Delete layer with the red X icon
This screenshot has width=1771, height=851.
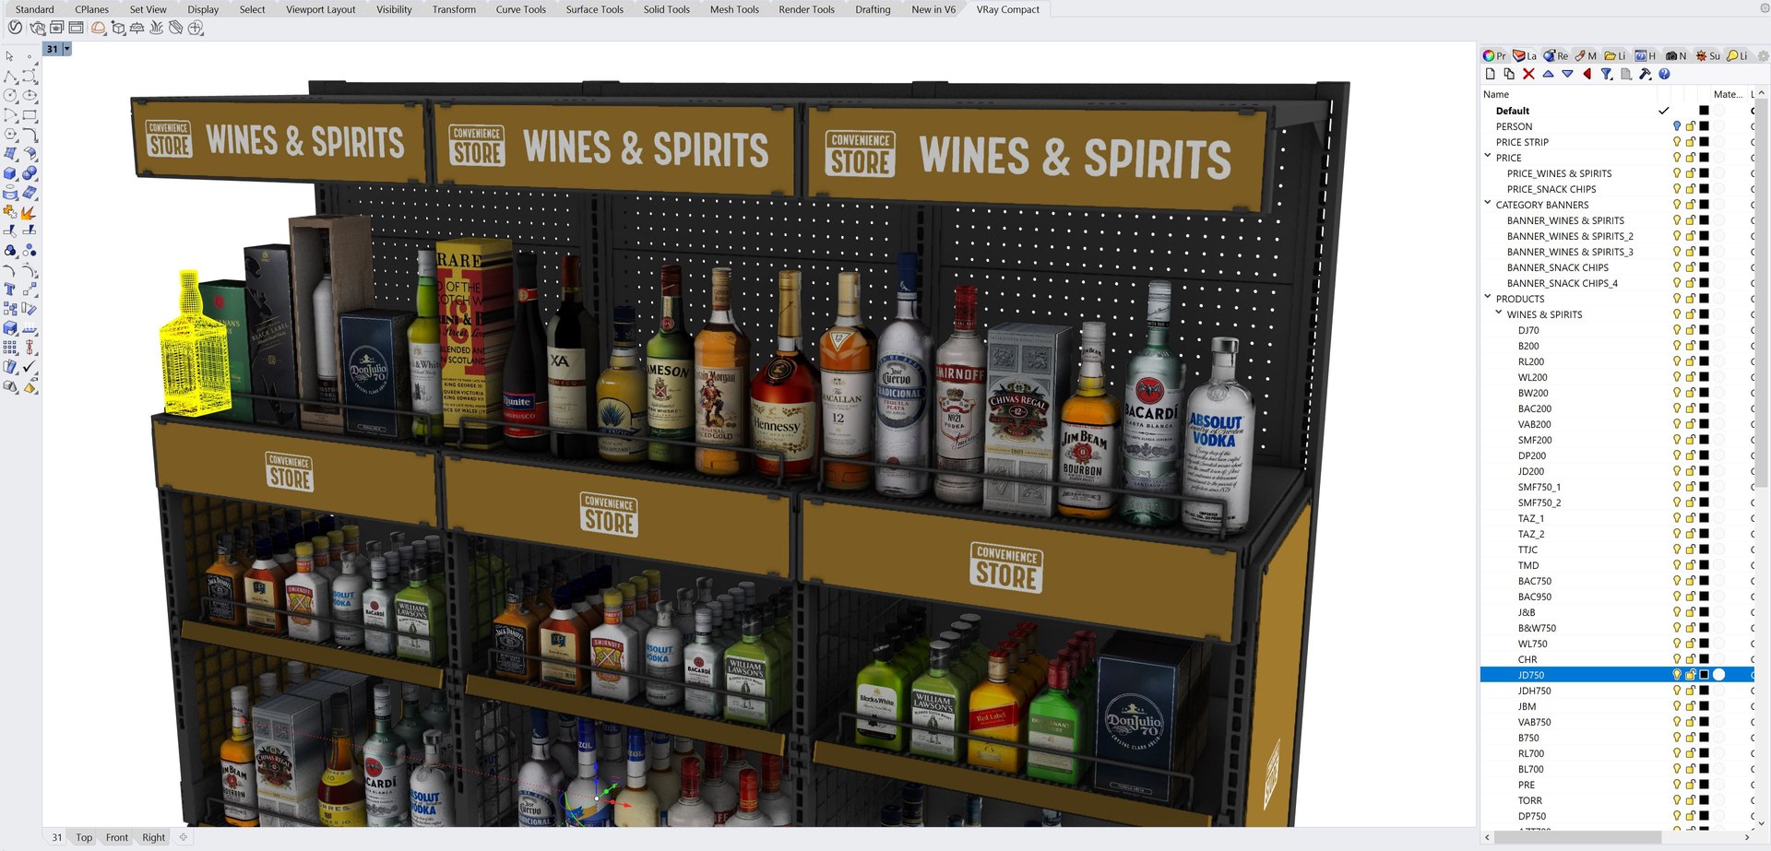coord(1528,74)
